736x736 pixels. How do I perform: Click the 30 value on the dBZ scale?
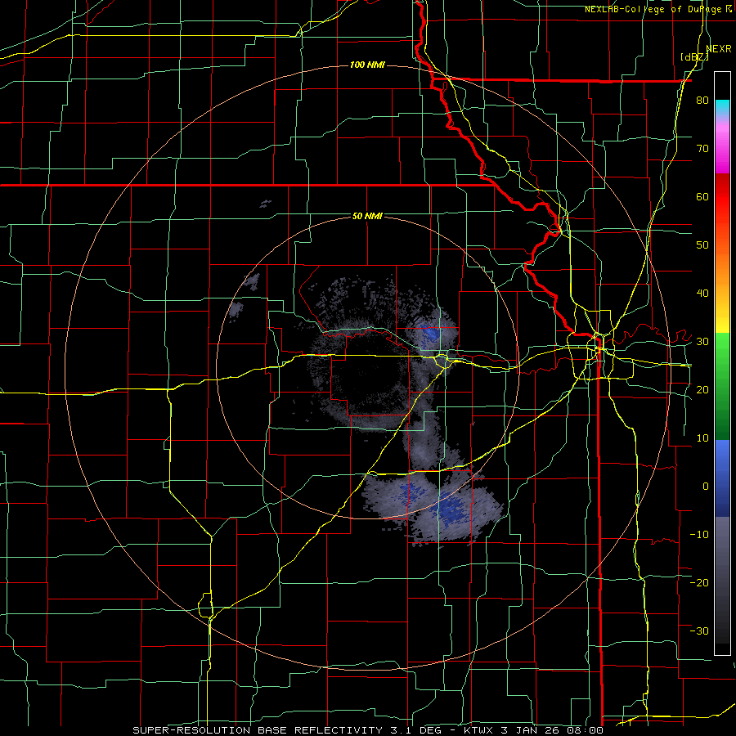click(x=702, y=341)
